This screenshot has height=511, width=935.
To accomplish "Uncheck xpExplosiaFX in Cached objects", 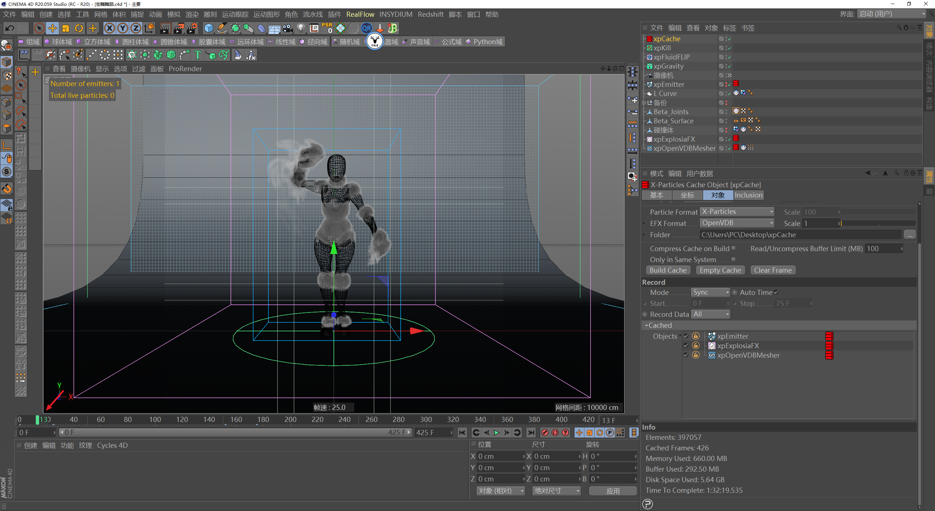I will coord(686,345).
